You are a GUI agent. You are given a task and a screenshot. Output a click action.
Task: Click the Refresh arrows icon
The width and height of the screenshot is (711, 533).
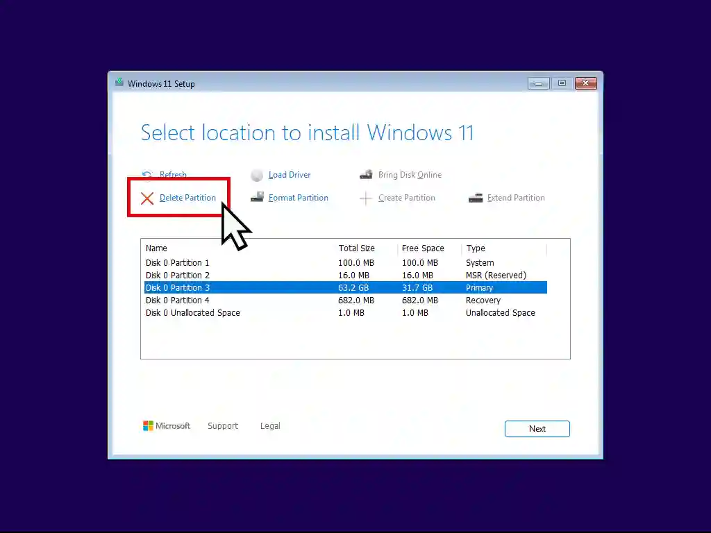coord(147,175)
